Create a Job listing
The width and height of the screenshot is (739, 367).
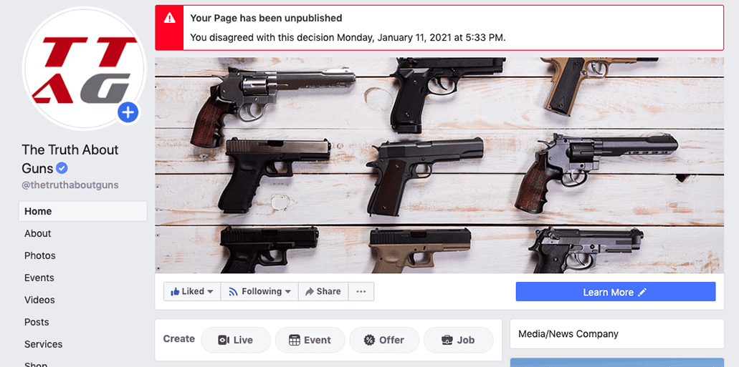click(459, 341)
